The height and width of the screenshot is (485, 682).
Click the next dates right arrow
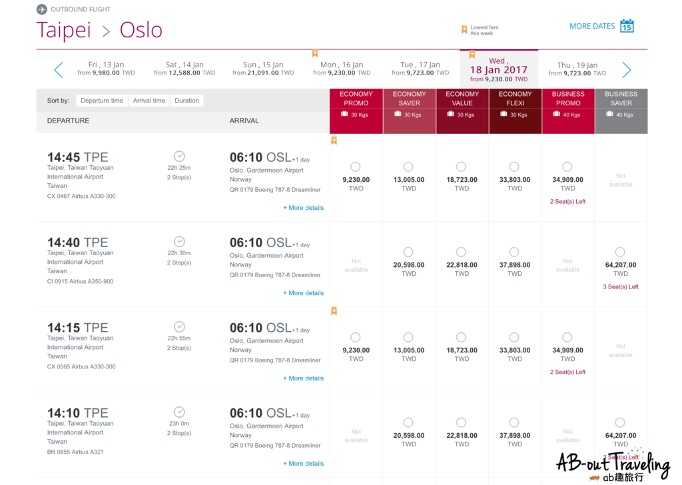click(x=626, y=69)
